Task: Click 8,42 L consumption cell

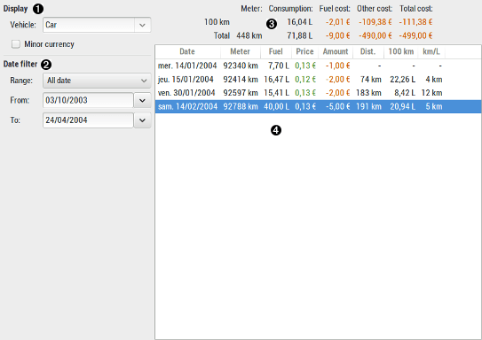Action: pyautogui.click(x=405, y=93)
